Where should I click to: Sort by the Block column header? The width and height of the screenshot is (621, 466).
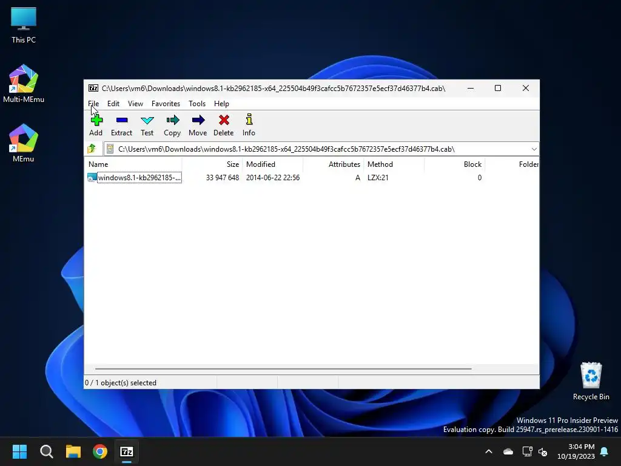click(455, 164)
